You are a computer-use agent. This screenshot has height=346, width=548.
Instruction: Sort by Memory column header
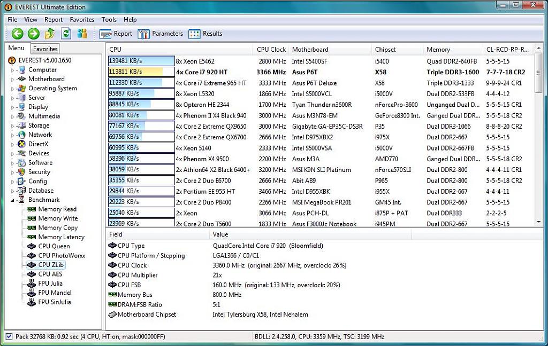pyautogui.click(x=453, y=50)
